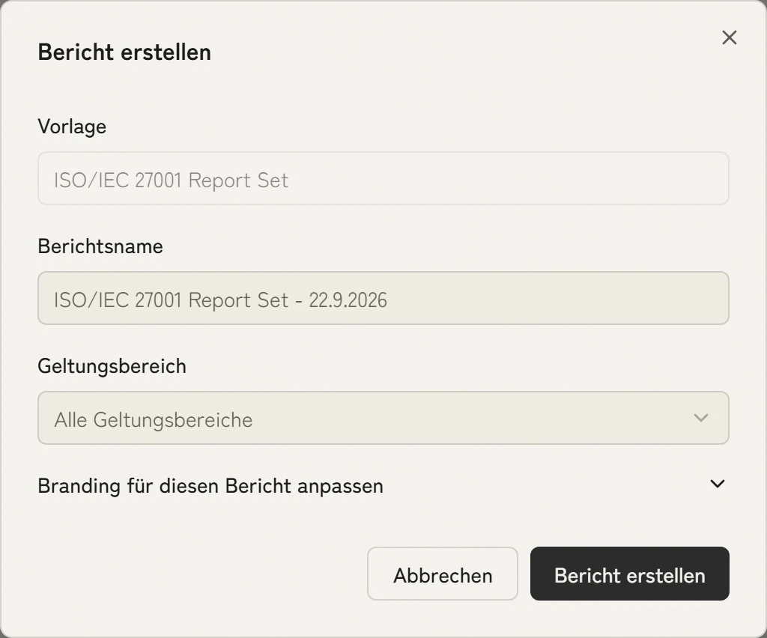Expand Branding für diesen Bericht anpassen

[383, 485]
